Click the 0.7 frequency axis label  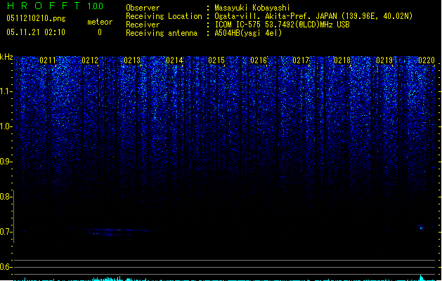[6, 232]
